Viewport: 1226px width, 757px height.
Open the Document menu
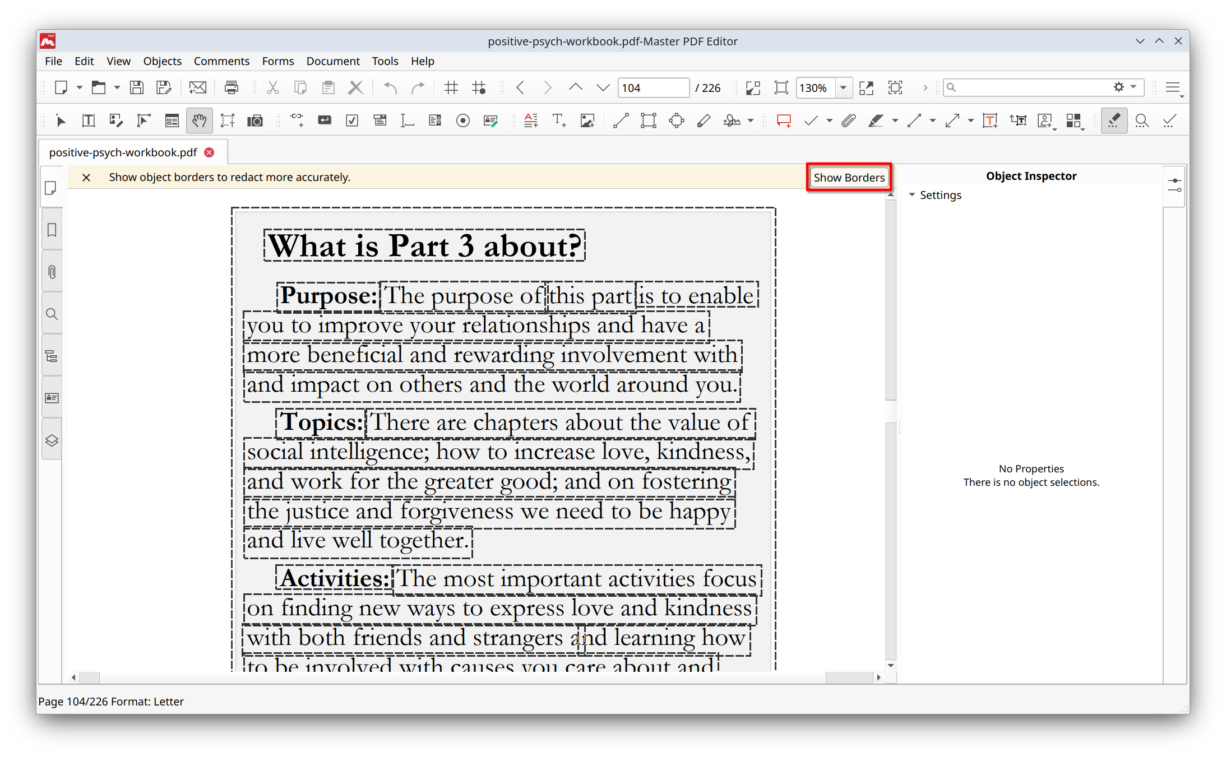click(x=333, y=61)
